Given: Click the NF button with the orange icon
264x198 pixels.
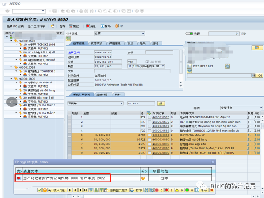Looking at the screenshot, I should coord(119,26).
